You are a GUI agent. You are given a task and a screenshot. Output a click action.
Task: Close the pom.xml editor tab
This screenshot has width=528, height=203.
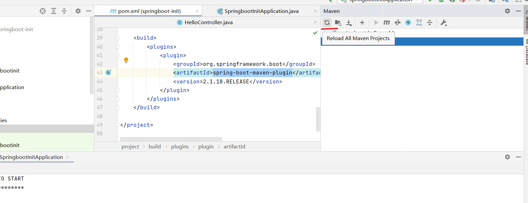[197, 11]
